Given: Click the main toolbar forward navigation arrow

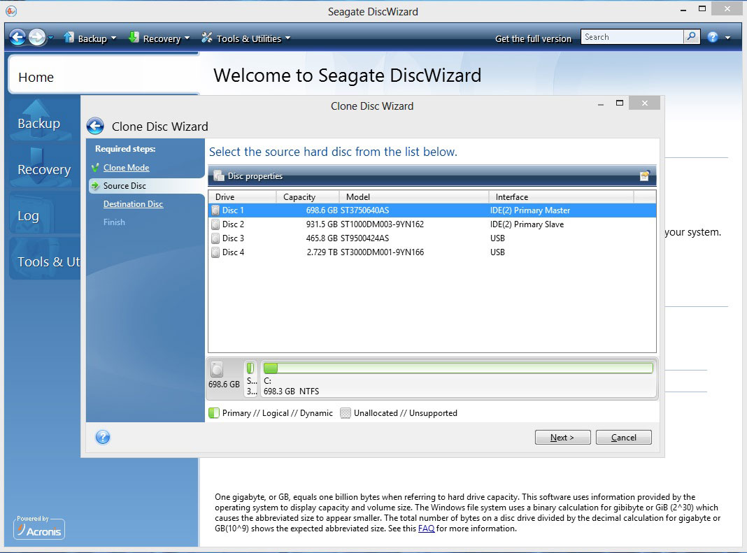Looking at the screenshot, I should 37,38.
